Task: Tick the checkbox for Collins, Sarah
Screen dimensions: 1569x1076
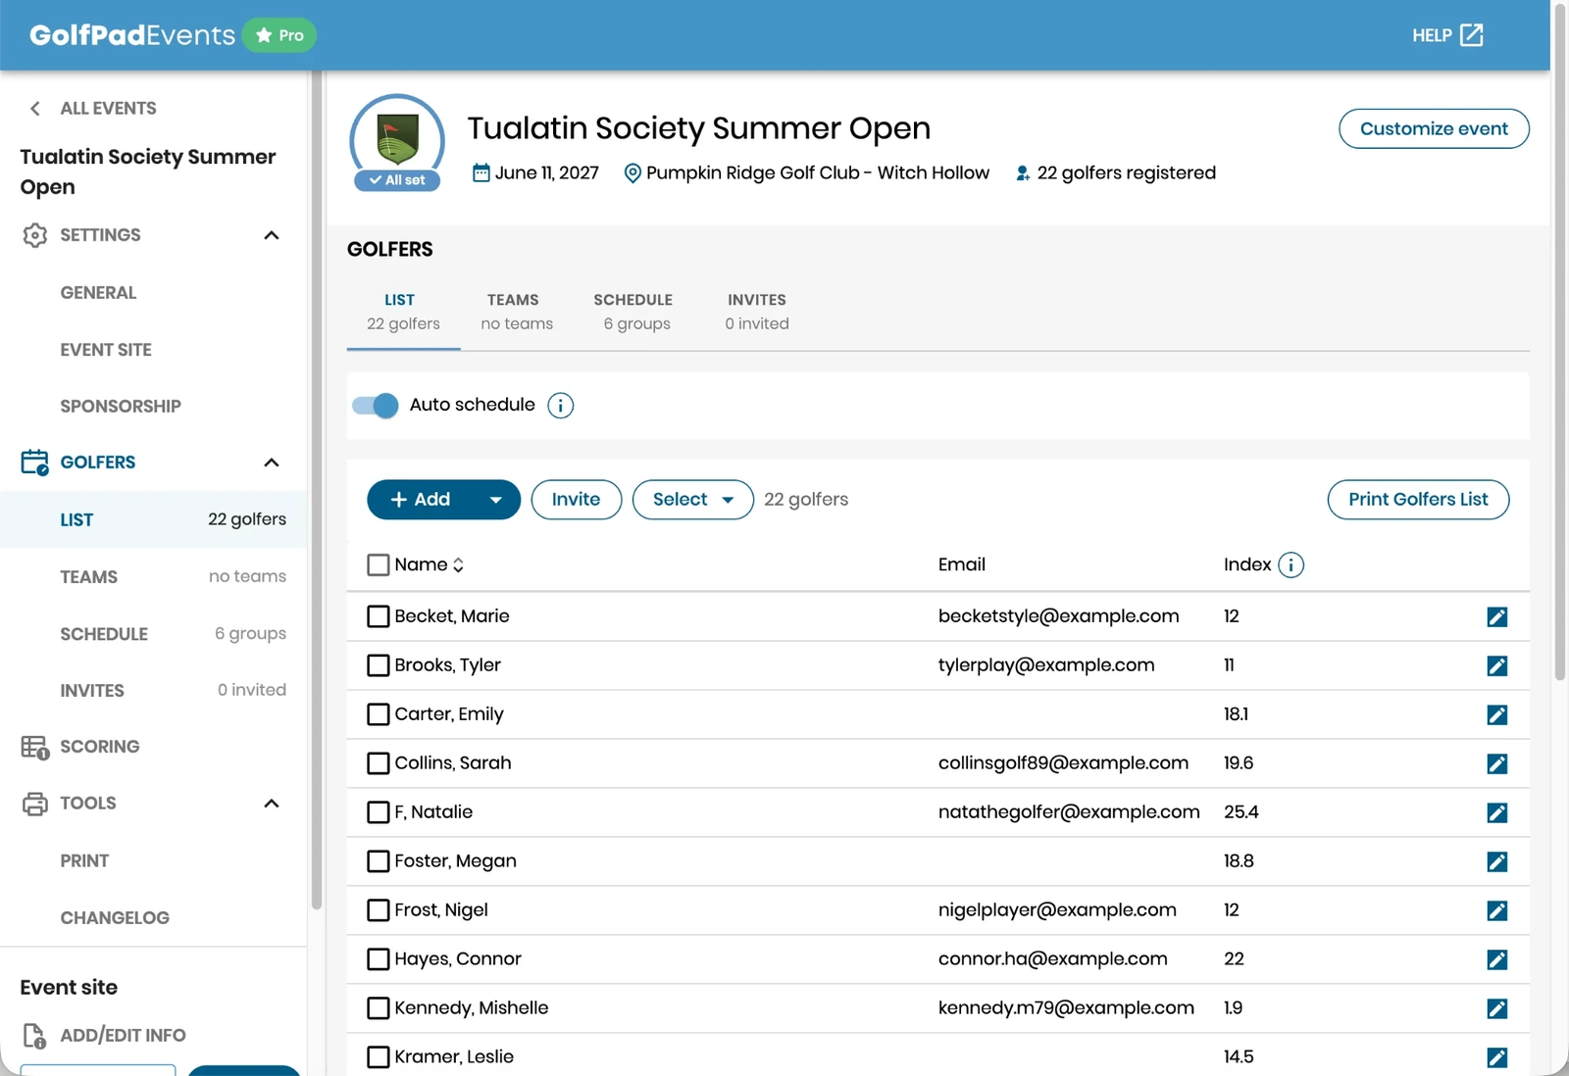Action: [x=378, y=763]
